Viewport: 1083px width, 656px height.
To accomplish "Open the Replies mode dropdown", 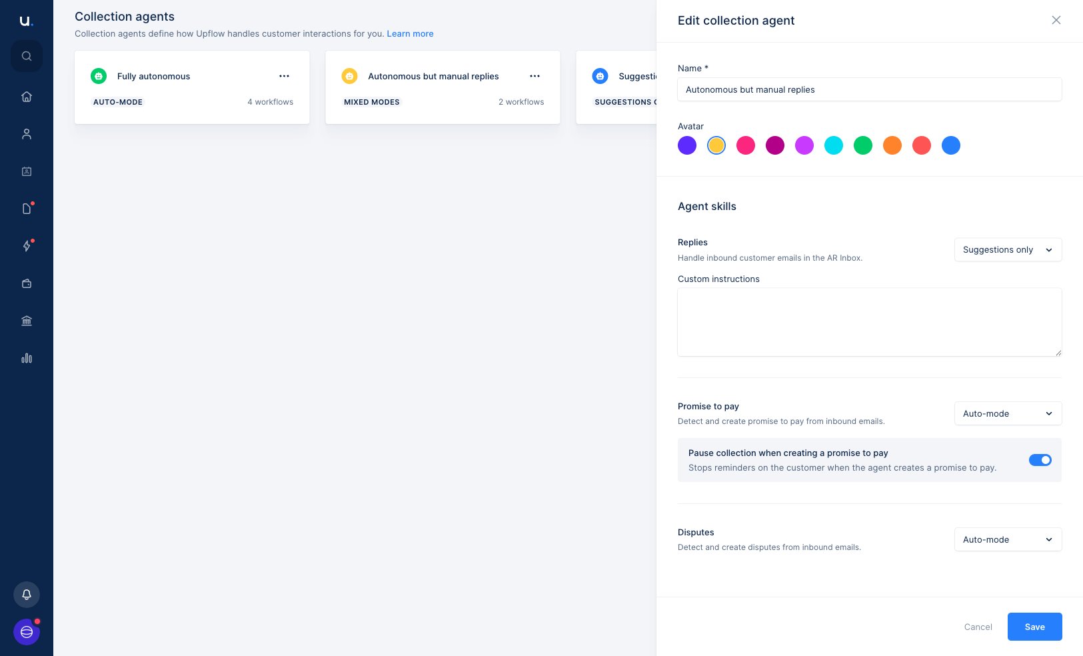I will coord(1008,250).
